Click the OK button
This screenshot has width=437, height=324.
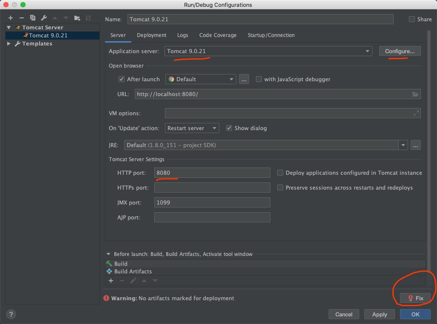pos(415,314)
